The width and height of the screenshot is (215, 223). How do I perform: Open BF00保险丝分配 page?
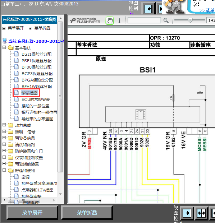coord(36,67)
